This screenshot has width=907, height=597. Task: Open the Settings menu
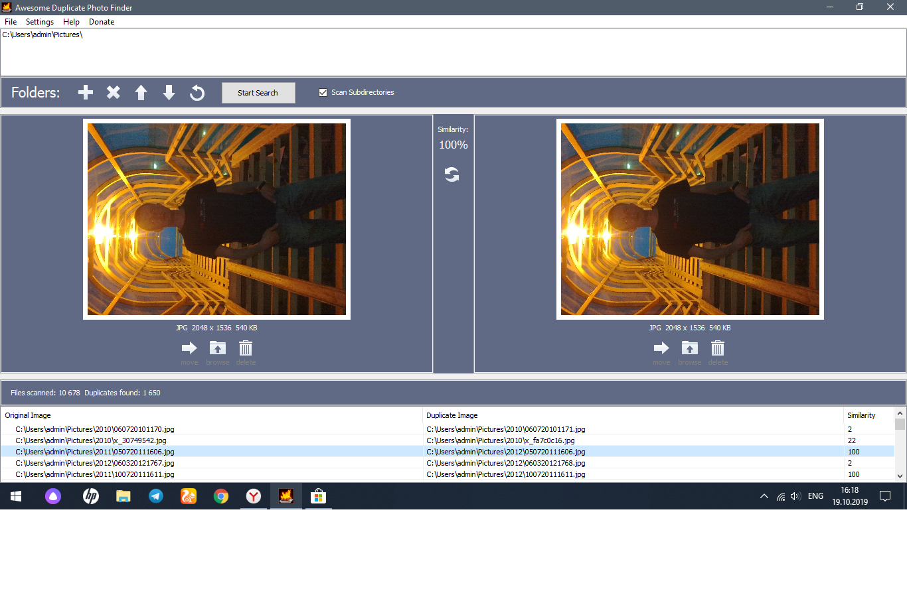(40, 22)
